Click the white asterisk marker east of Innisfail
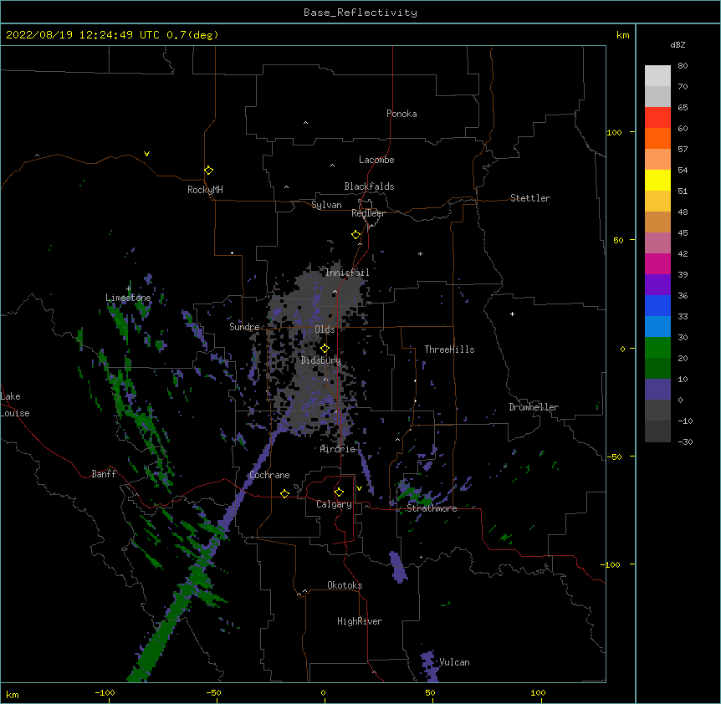 click(420, 253)
